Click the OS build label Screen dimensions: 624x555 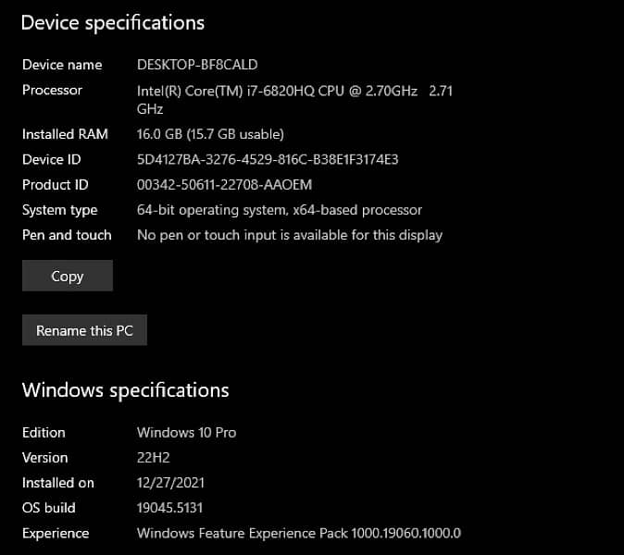click(49, 507)
